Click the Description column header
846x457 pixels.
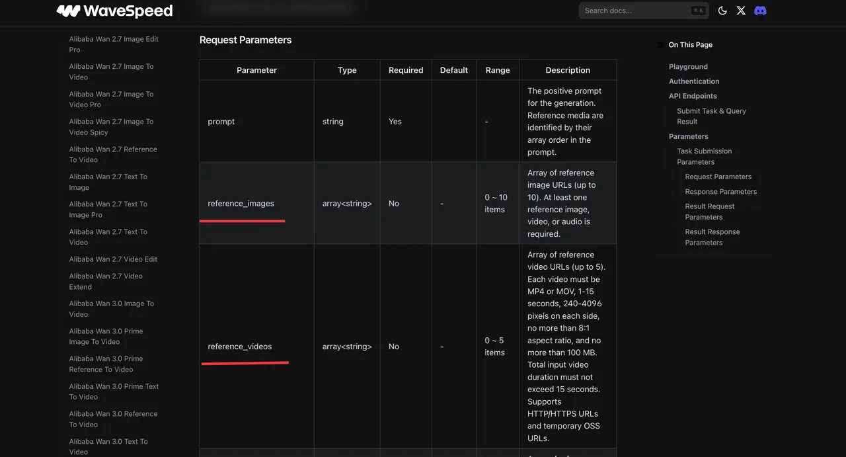click(x=568, y=70)
